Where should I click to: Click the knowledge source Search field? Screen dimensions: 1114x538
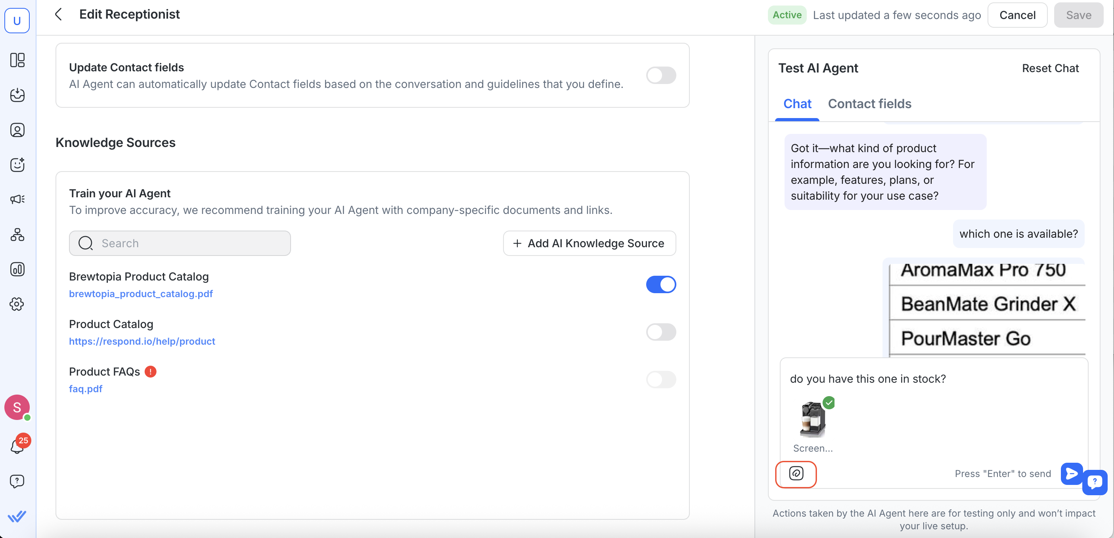point(180,243)
